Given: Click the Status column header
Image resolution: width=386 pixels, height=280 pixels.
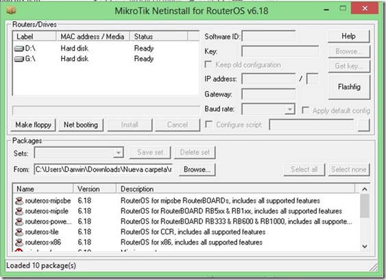Looking at the screenshot, I should pyautogui.click(x=158, y=37).
